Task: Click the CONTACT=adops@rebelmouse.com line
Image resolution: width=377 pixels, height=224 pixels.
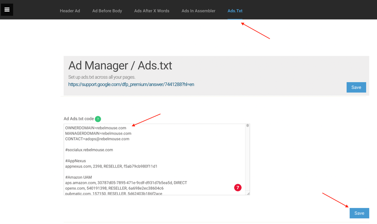Action: pos(97,139)
